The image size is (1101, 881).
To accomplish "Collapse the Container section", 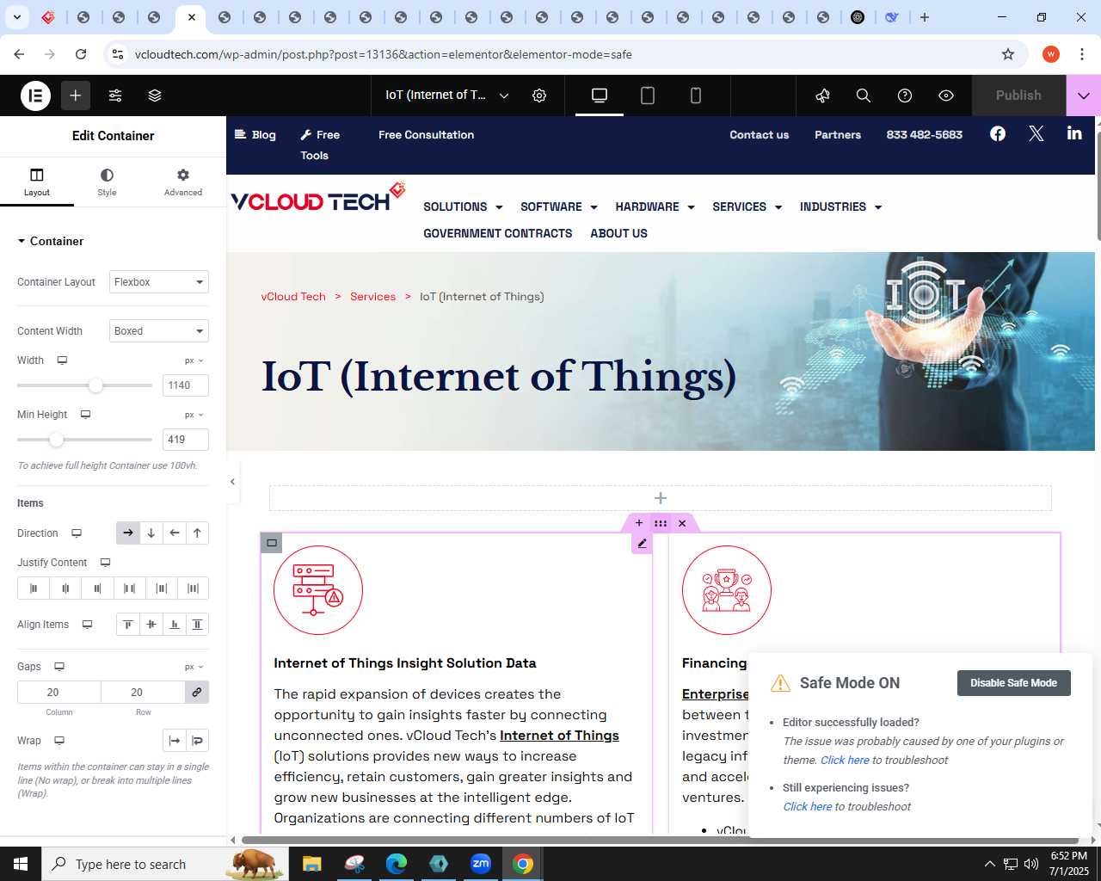I will [x=50, y=241].
